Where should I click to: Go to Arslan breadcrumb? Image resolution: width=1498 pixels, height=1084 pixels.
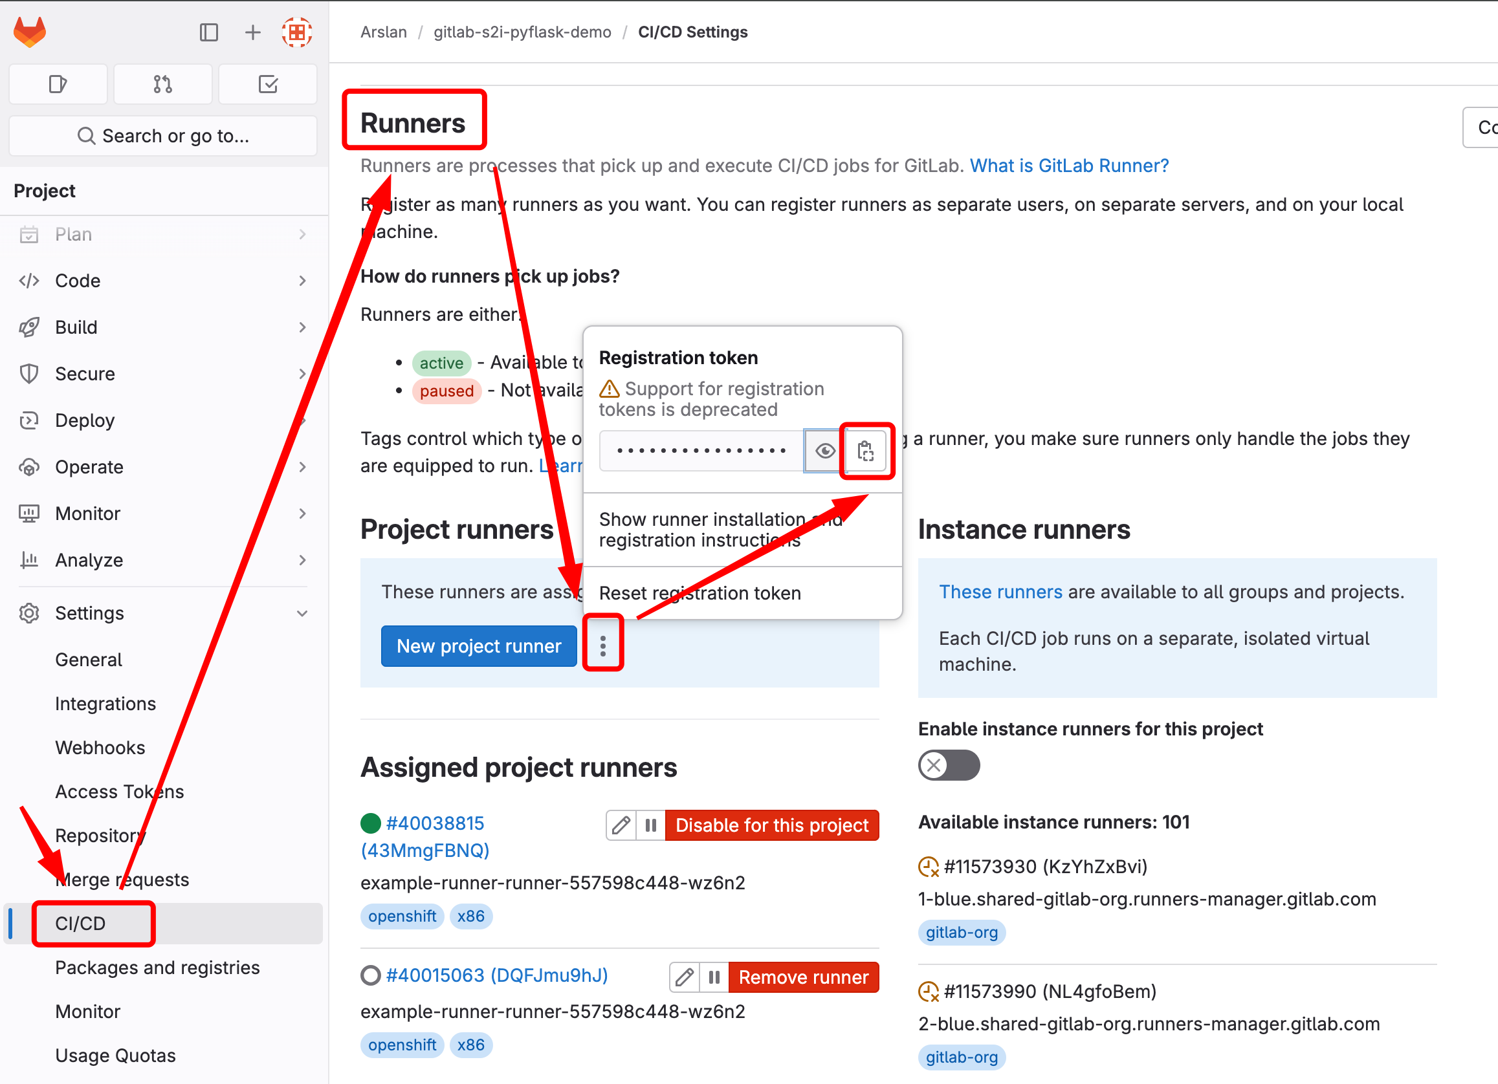point(384,32)
